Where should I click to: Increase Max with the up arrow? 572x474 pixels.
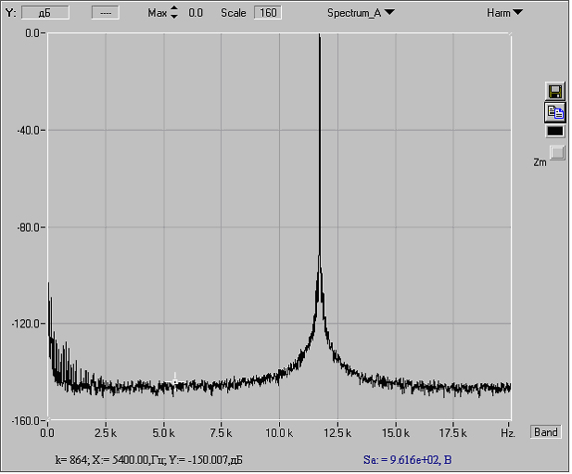[173, 9]
